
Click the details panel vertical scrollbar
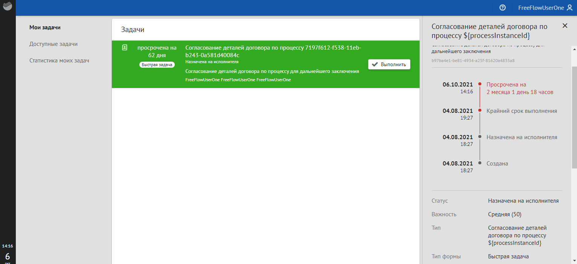(x=574, y=117)
